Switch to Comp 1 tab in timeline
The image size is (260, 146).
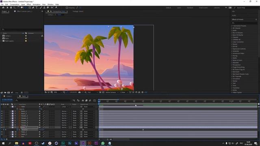coord(9,96)
